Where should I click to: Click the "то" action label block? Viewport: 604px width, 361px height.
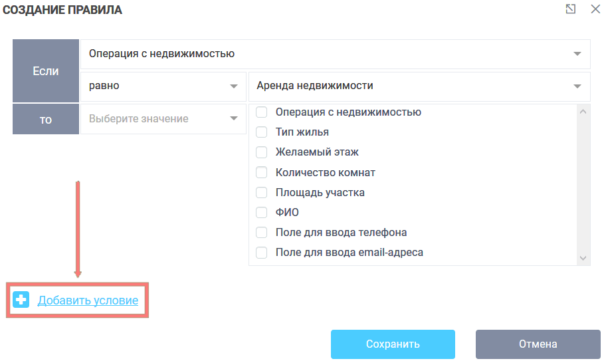click(x=46, y=119)
